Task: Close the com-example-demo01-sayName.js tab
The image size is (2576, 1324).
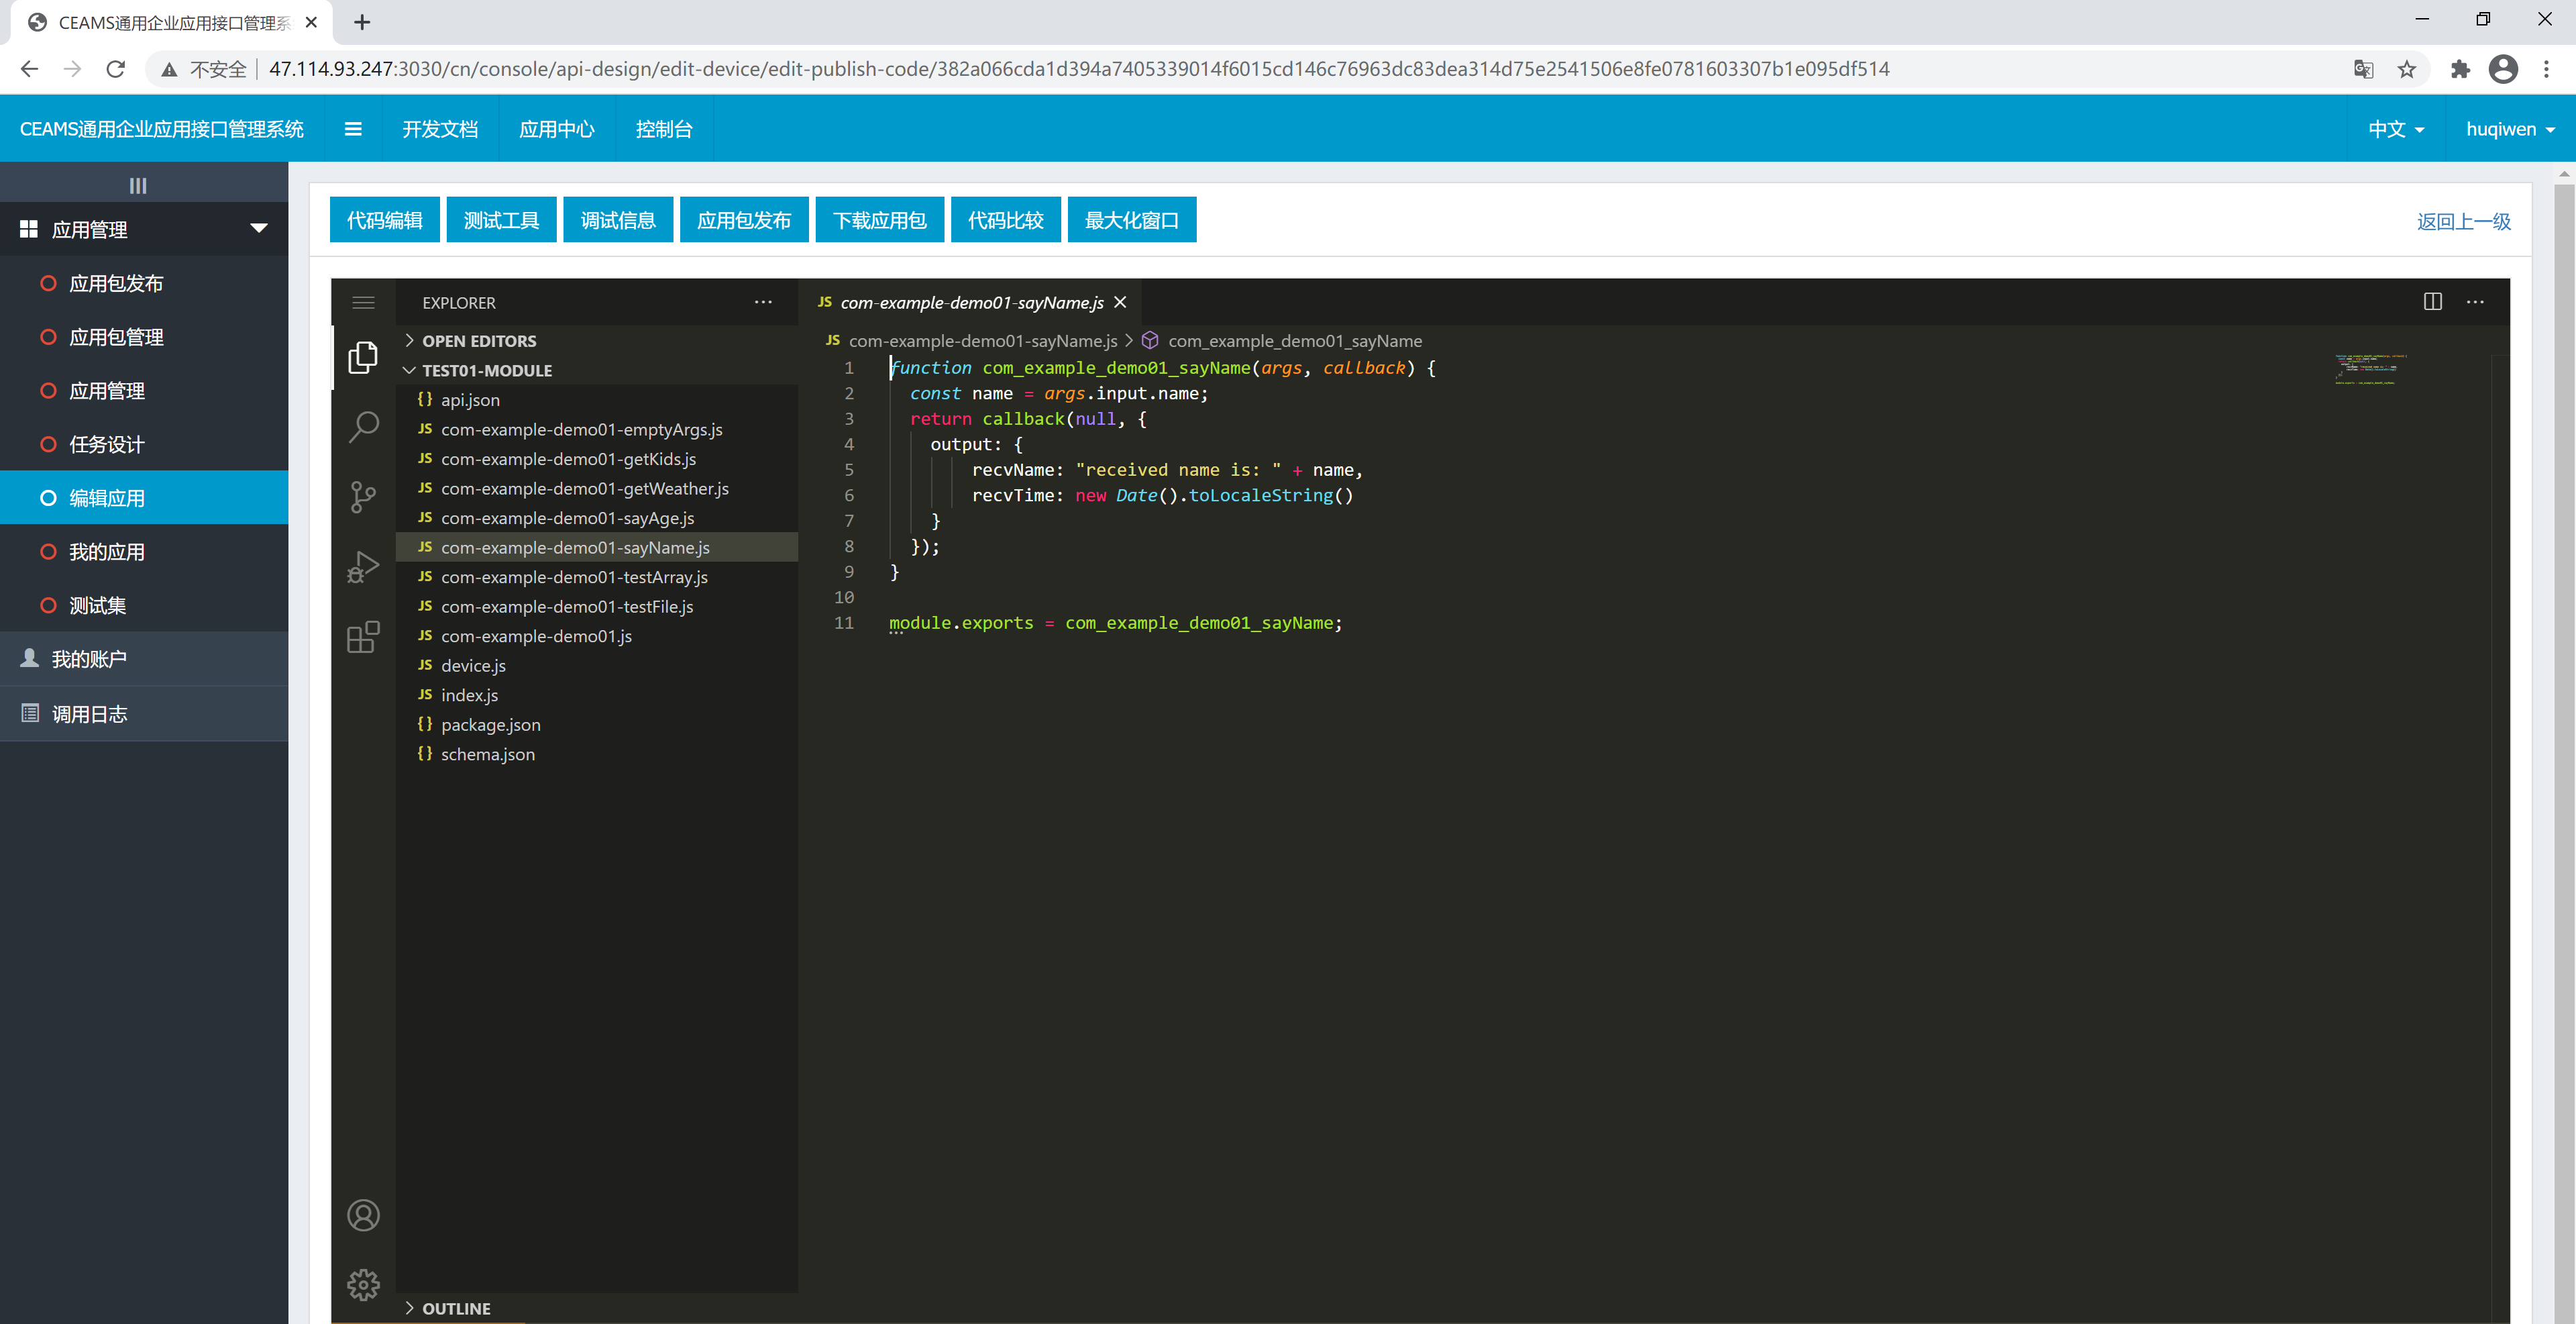Action: point(1121,302)
